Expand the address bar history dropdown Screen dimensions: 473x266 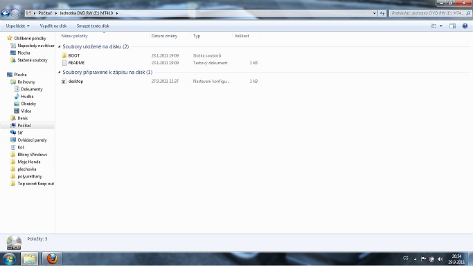(x=375, y=13)
